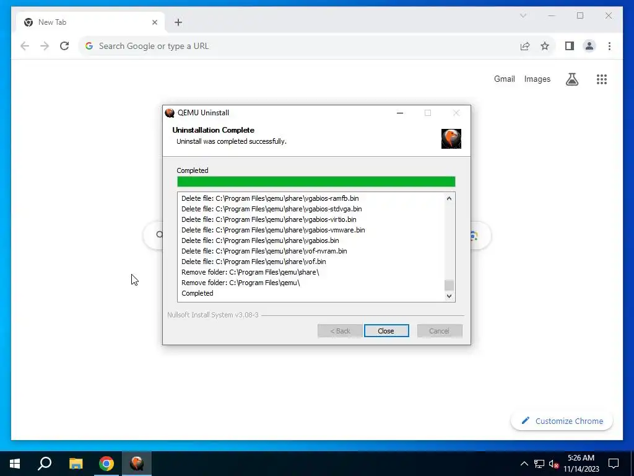Select the final 'Completed' line in the log
The image size is (634, 476).
point(197,293)
